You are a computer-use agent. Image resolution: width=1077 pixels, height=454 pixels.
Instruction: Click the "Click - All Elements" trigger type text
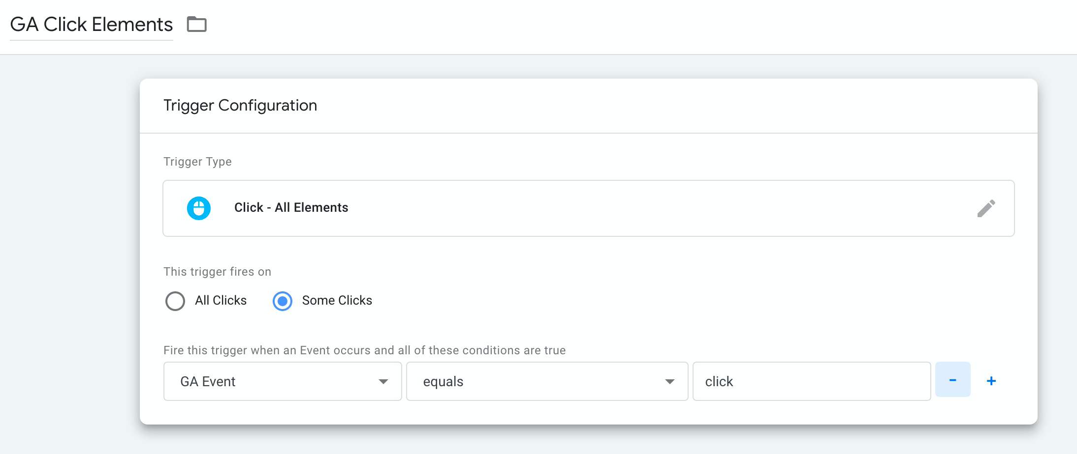click(x=291, y=207)
